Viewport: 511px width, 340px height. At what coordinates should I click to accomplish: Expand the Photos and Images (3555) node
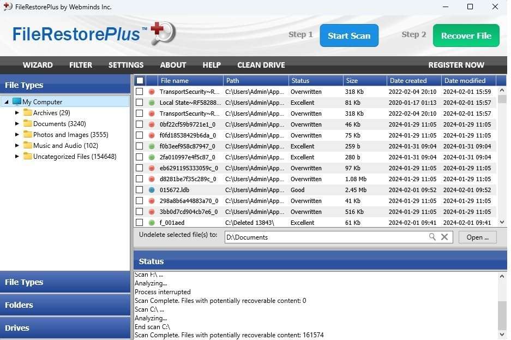[x=17, y=135]
